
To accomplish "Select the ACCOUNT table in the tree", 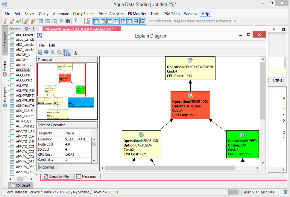I will [23, 75].
